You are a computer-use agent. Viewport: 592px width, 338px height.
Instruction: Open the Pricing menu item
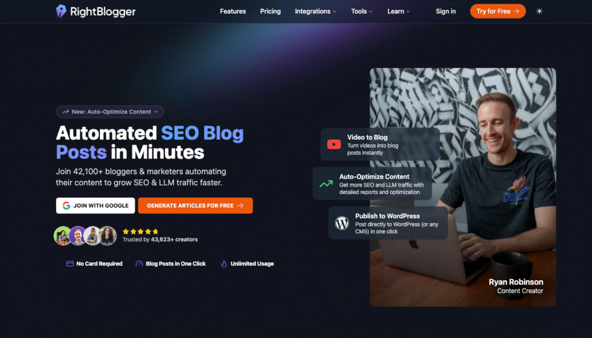pyautogui.click(x=271, y=12)
